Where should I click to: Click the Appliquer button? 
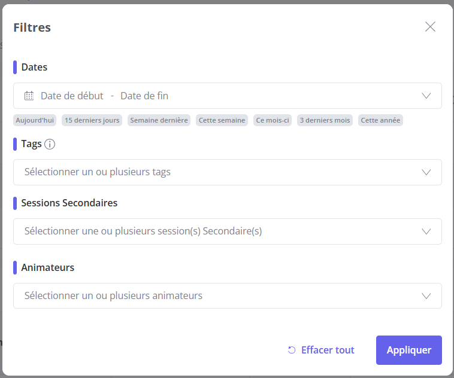click(409, 350)
